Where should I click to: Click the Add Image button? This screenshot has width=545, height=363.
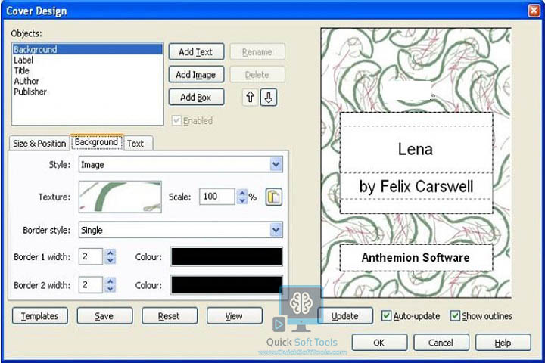click(196, 74)
